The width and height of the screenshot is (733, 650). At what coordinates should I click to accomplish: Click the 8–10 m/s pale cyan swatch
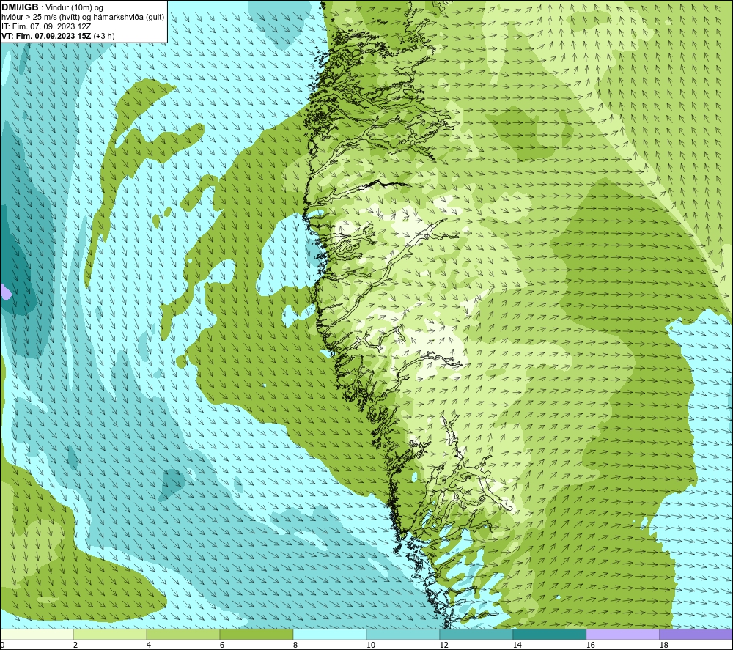[x=330, y=634]
